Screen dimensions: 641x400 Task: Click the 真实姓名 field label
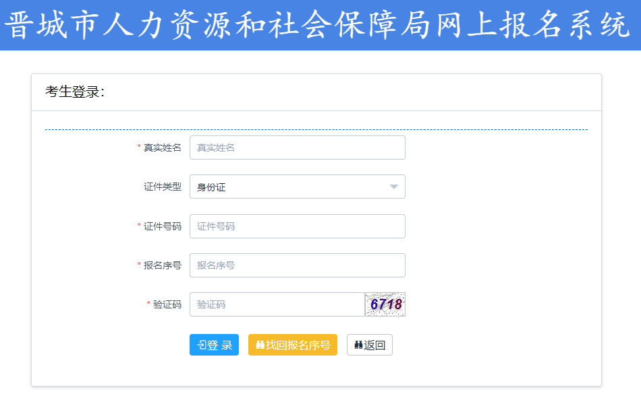click(162, 147)
